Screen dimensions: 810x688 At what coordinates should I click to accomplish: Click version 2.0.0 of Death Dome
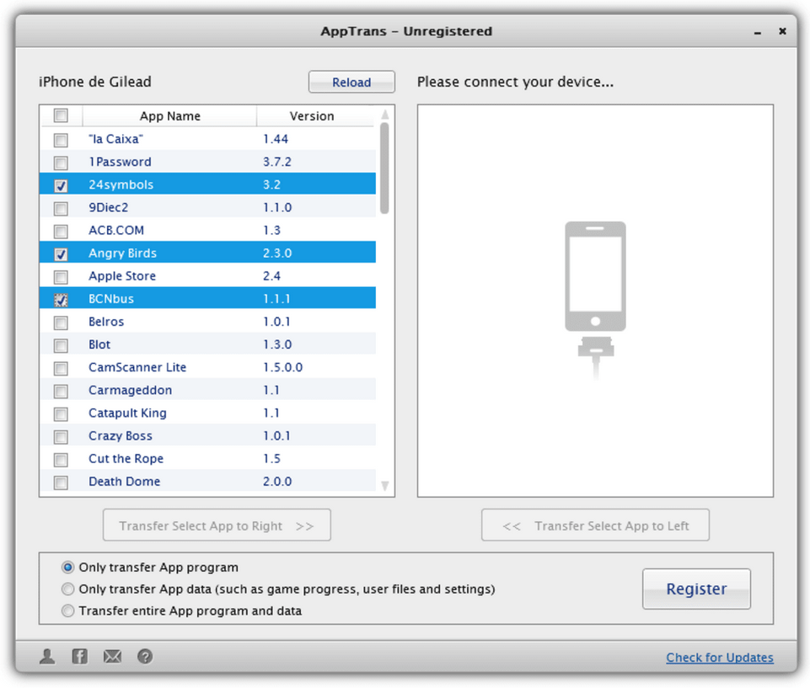click(277, 481)
